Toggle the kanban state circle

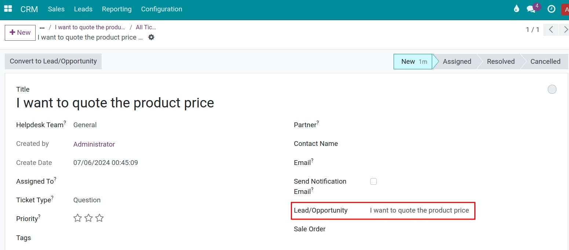coord(552,89)
